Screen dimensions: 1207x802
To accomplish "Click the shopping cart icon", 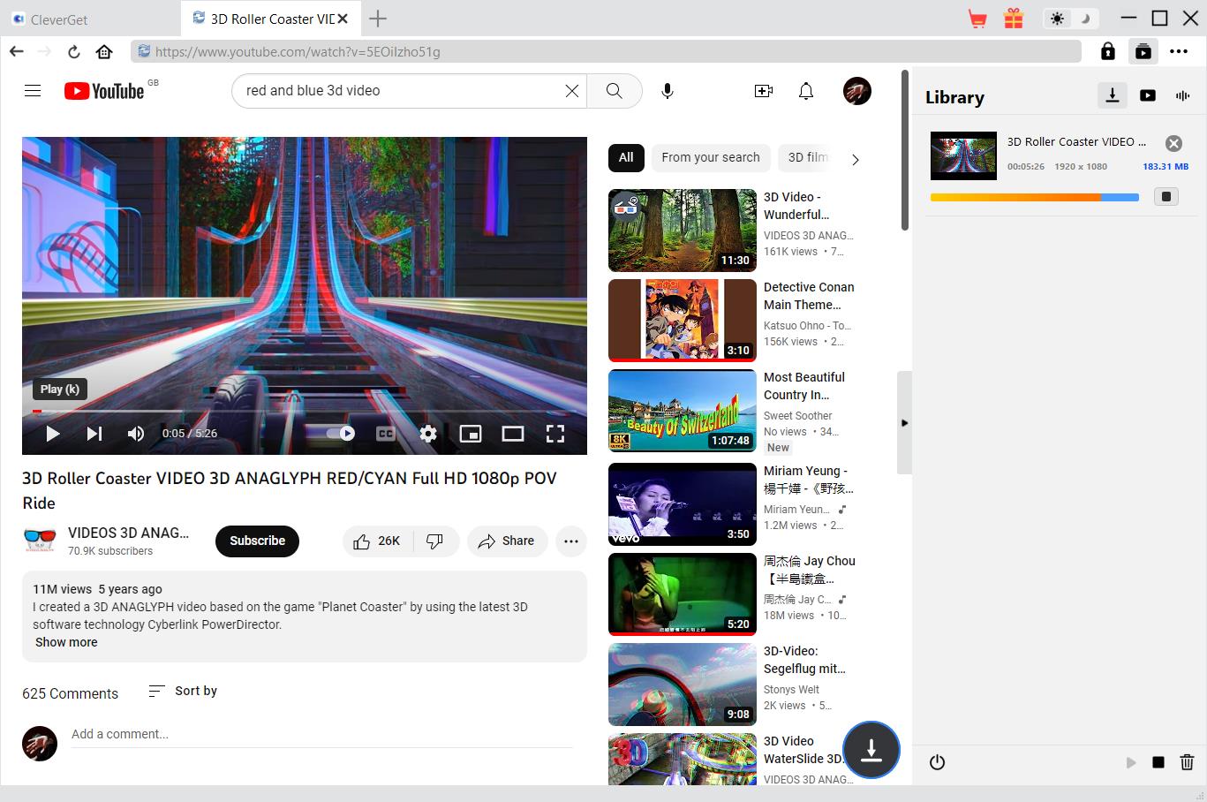I will click(x=977, y=19).
